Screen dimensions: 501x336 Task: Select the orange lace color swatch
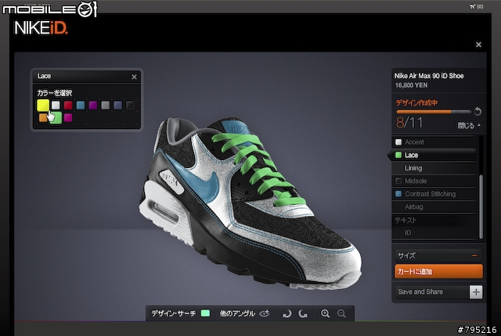[42, 118]
